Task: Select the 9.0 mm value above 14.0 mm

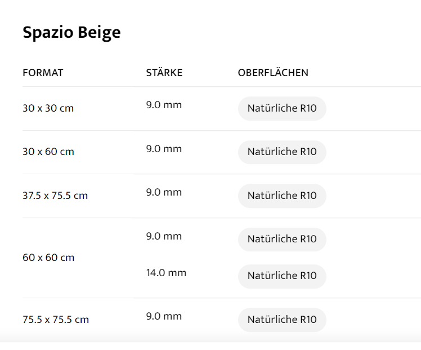Action: point(164,236)
